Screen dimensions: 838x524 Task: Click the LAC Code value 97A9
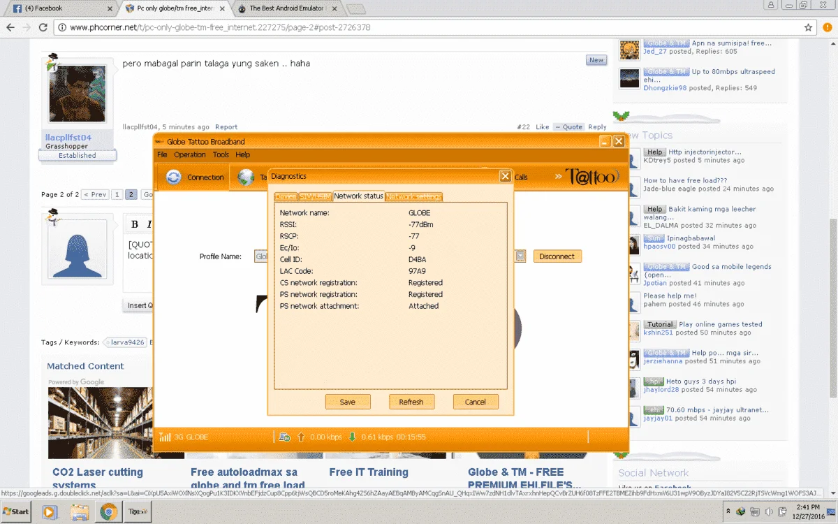pos(417,271)
